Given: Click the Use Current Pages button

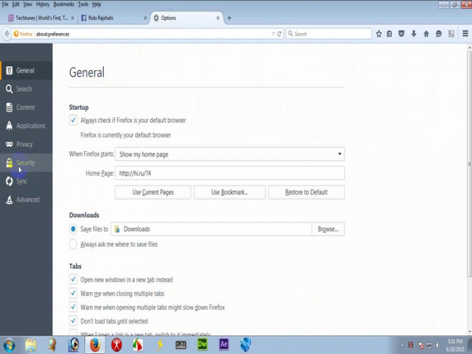Looking at the screenshot, I should pyautogui.click(x=153, y=192).
